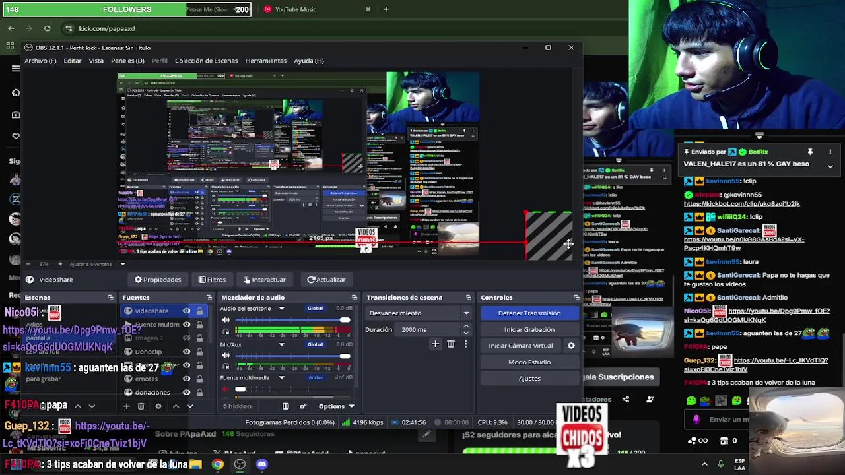Image resolution: width=845 pixels, height=475 pixels.
Task: Mute Mic/Aux speaker icon
Action: click(226, 356)
